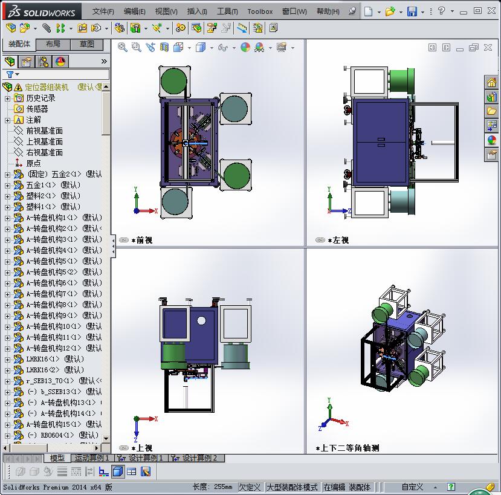Click the Section View icon
This screenshot has width=501, height=495.
pyautogui.click(x=164, y=47)
